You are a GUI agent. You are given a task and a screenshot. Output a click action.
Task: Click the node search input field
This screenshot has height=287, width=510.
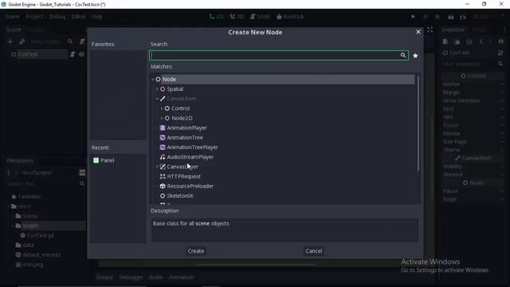279,55
